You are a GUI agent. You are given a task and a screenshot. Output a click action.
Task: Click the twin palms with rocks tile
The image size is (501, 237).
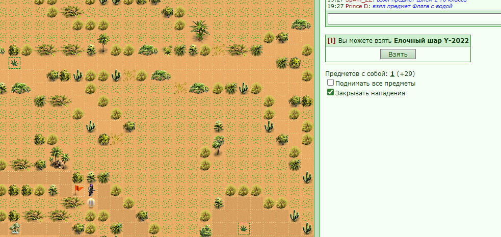click(59, 158)
